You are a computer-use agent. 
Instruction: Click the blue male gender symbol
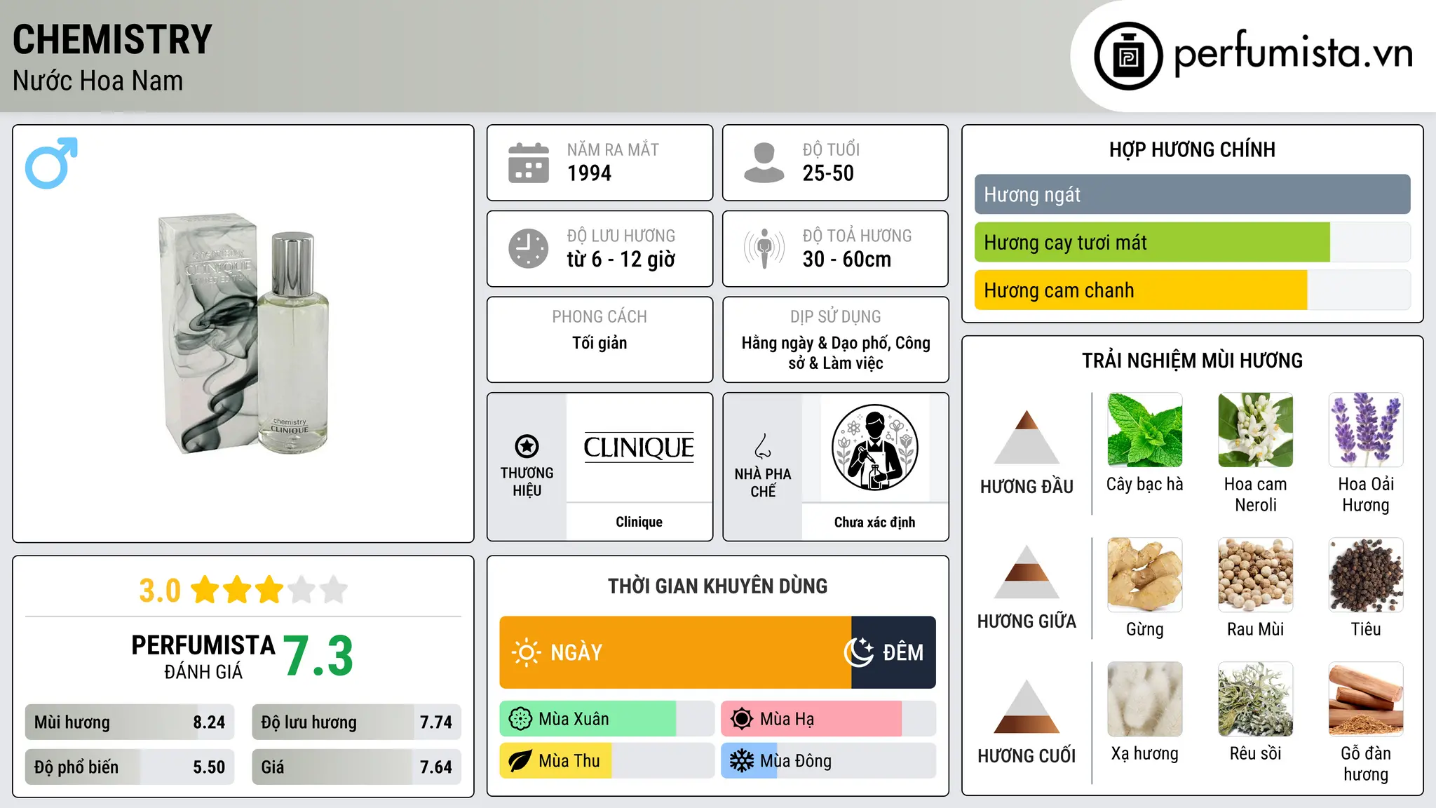[51, 163]
